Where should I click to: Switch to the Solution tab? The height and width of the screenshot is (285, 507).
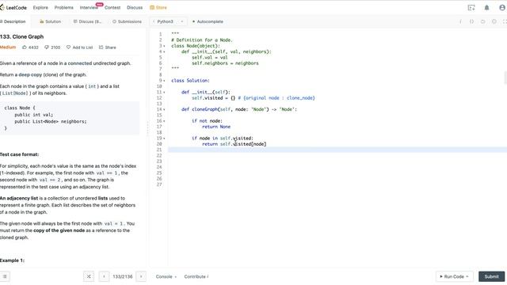click(x=50, y=21)
